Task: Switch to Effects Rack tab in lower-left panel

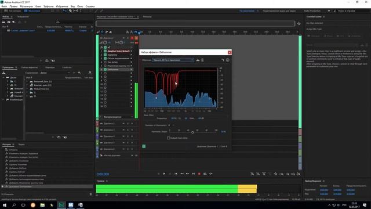Action: [30, 67]
